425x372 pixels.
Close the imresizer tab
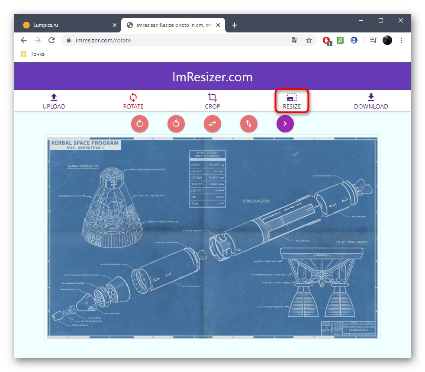tap(218, 25)
